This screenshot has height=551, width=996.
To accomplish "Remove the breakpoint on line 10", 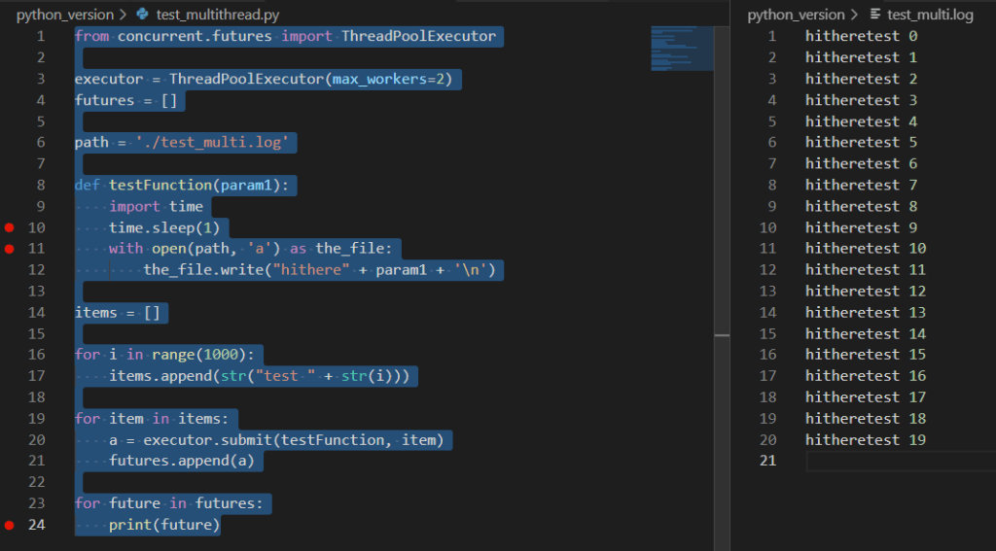I will click(x=10, y=227).
